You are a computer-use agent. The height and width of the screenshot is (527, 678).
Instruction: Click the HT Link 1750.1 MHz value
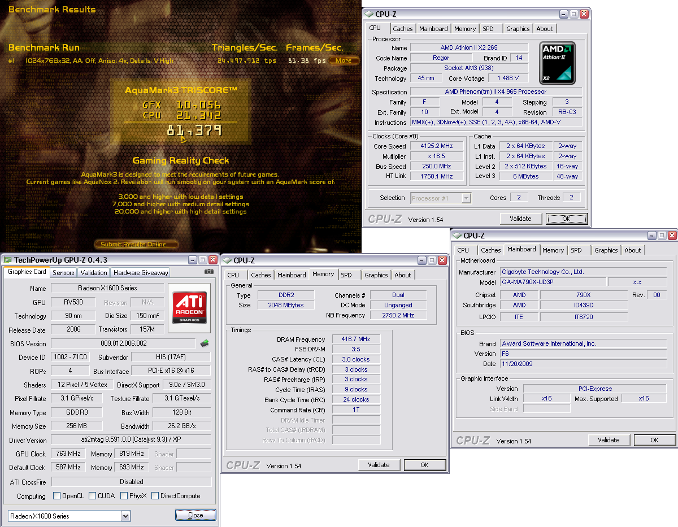click(x=437, y=176)
